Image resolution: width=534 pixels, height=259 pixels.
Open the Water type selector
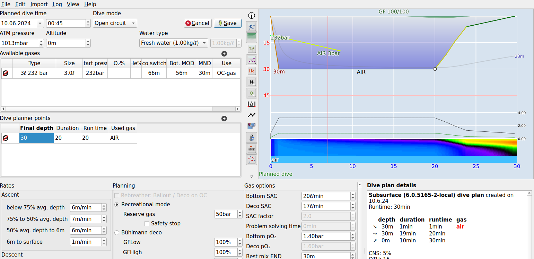(x=173, y=43)
